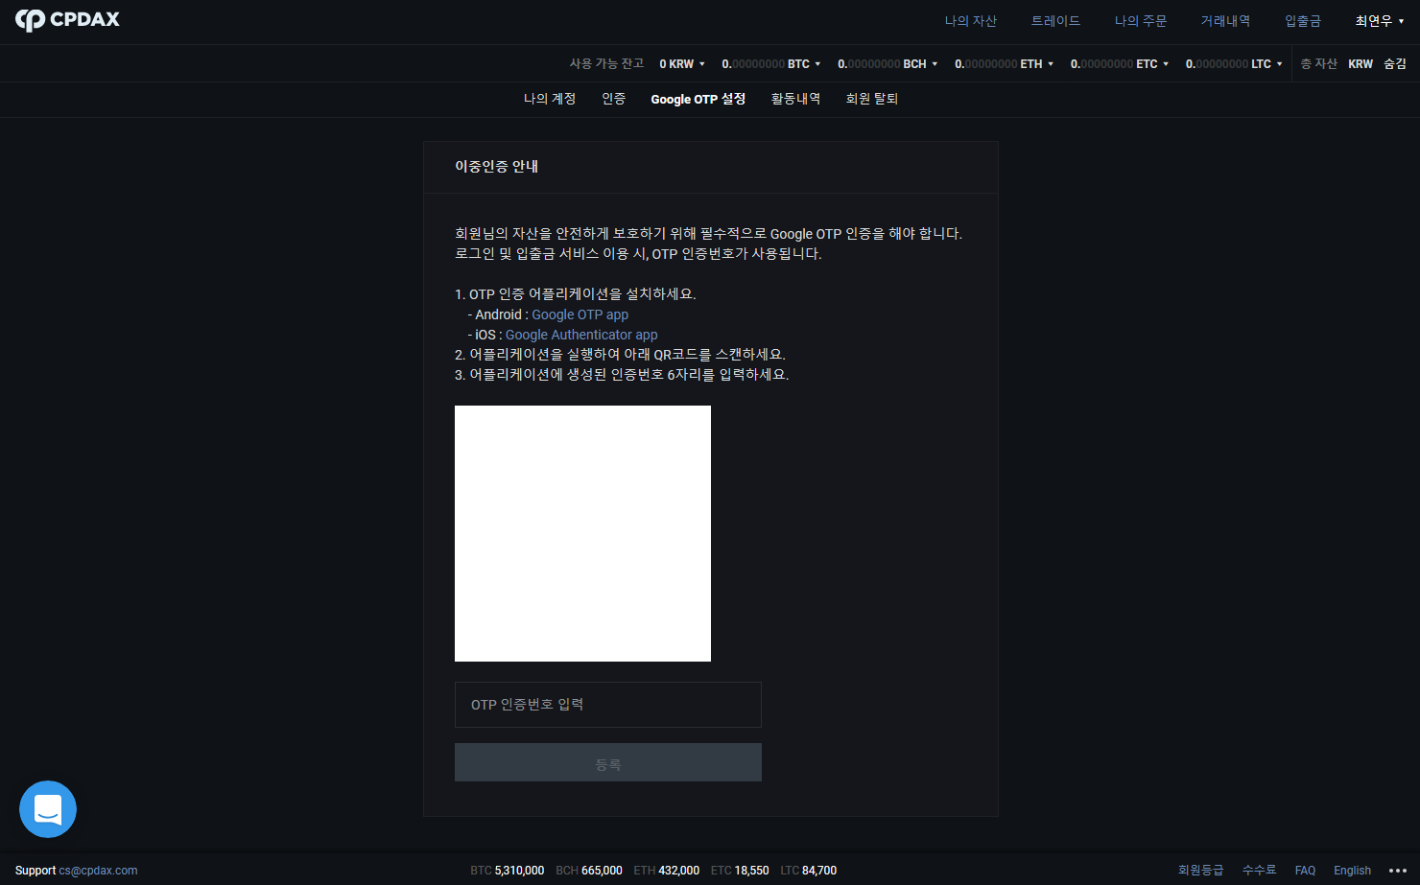Switch language to English
The height and width of the screenshot is (885, 1420).
[1352, 871]
